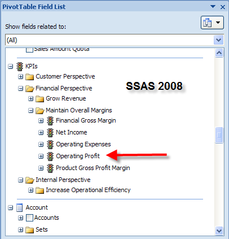The image size is (229, 239).
Task: Collapse the KPIs node
Action: tap(11, 67)
